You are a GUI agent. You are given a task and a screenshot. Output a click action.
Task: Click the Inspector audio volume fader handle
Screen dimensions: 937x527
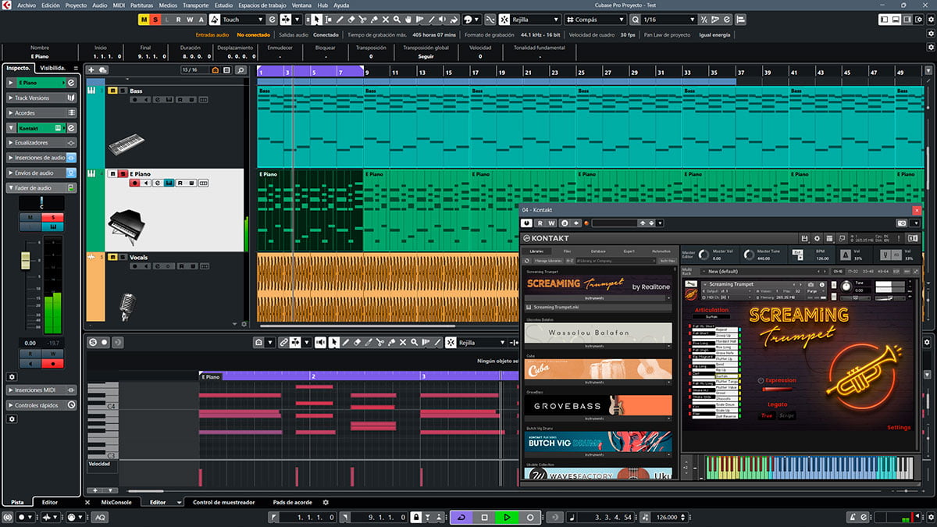[x=26, y=260]
